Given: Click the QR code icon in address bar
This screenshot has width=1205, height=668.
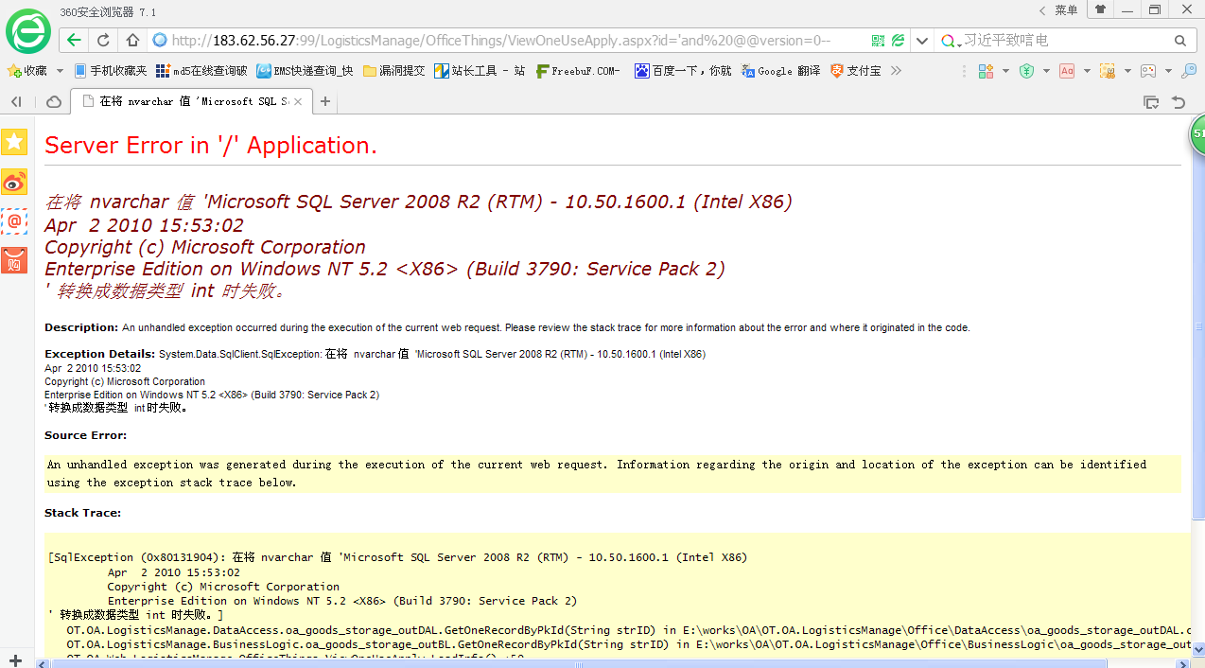Looking at the screenshot, I should click(x=878, y=41).
